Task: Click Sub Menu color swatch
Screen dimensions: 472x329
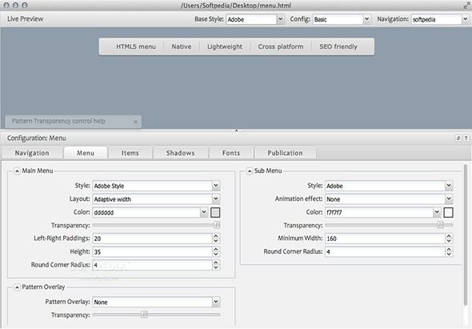Action: pos(448,212)
